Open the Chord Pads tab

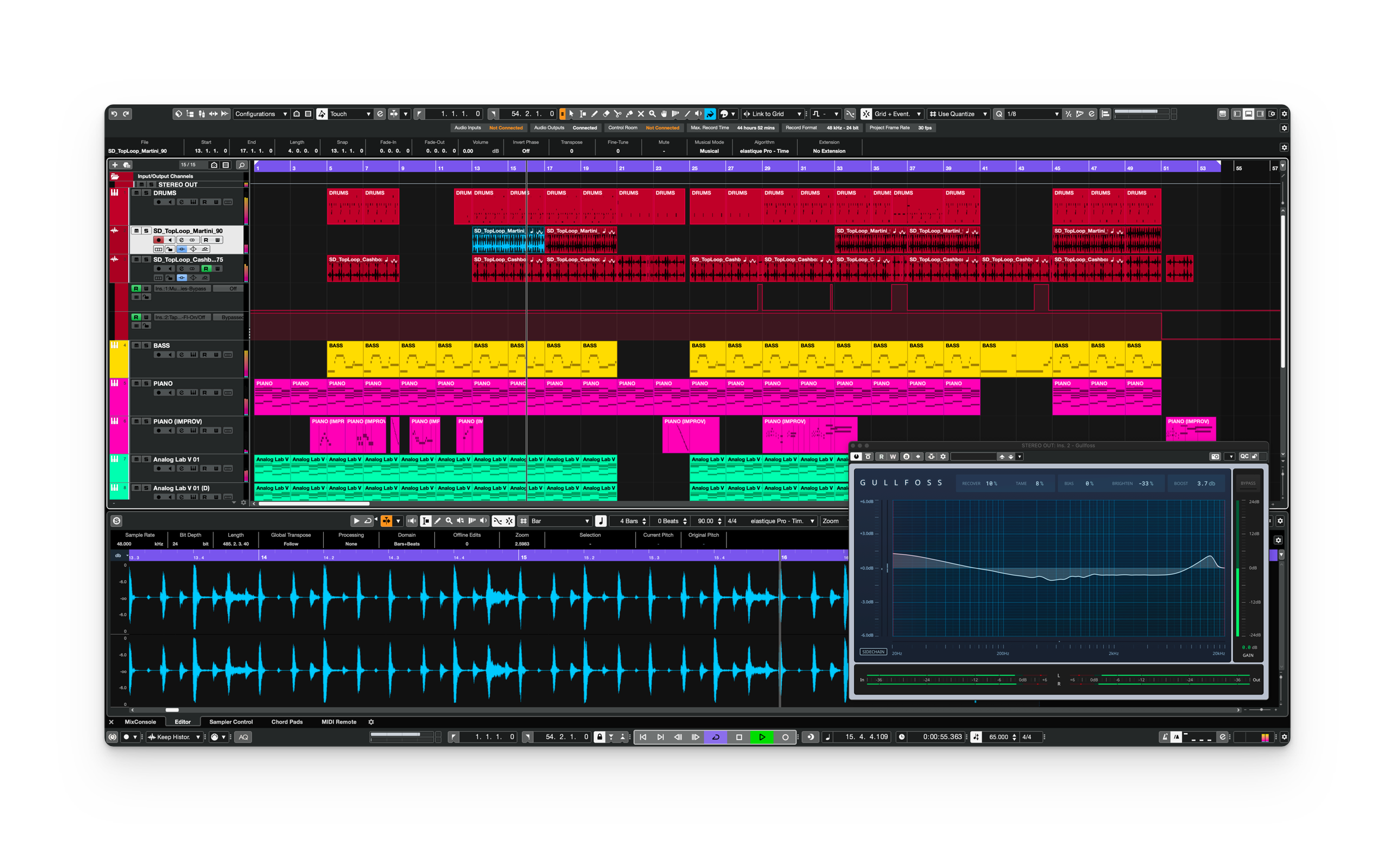(x=286, y=722)
